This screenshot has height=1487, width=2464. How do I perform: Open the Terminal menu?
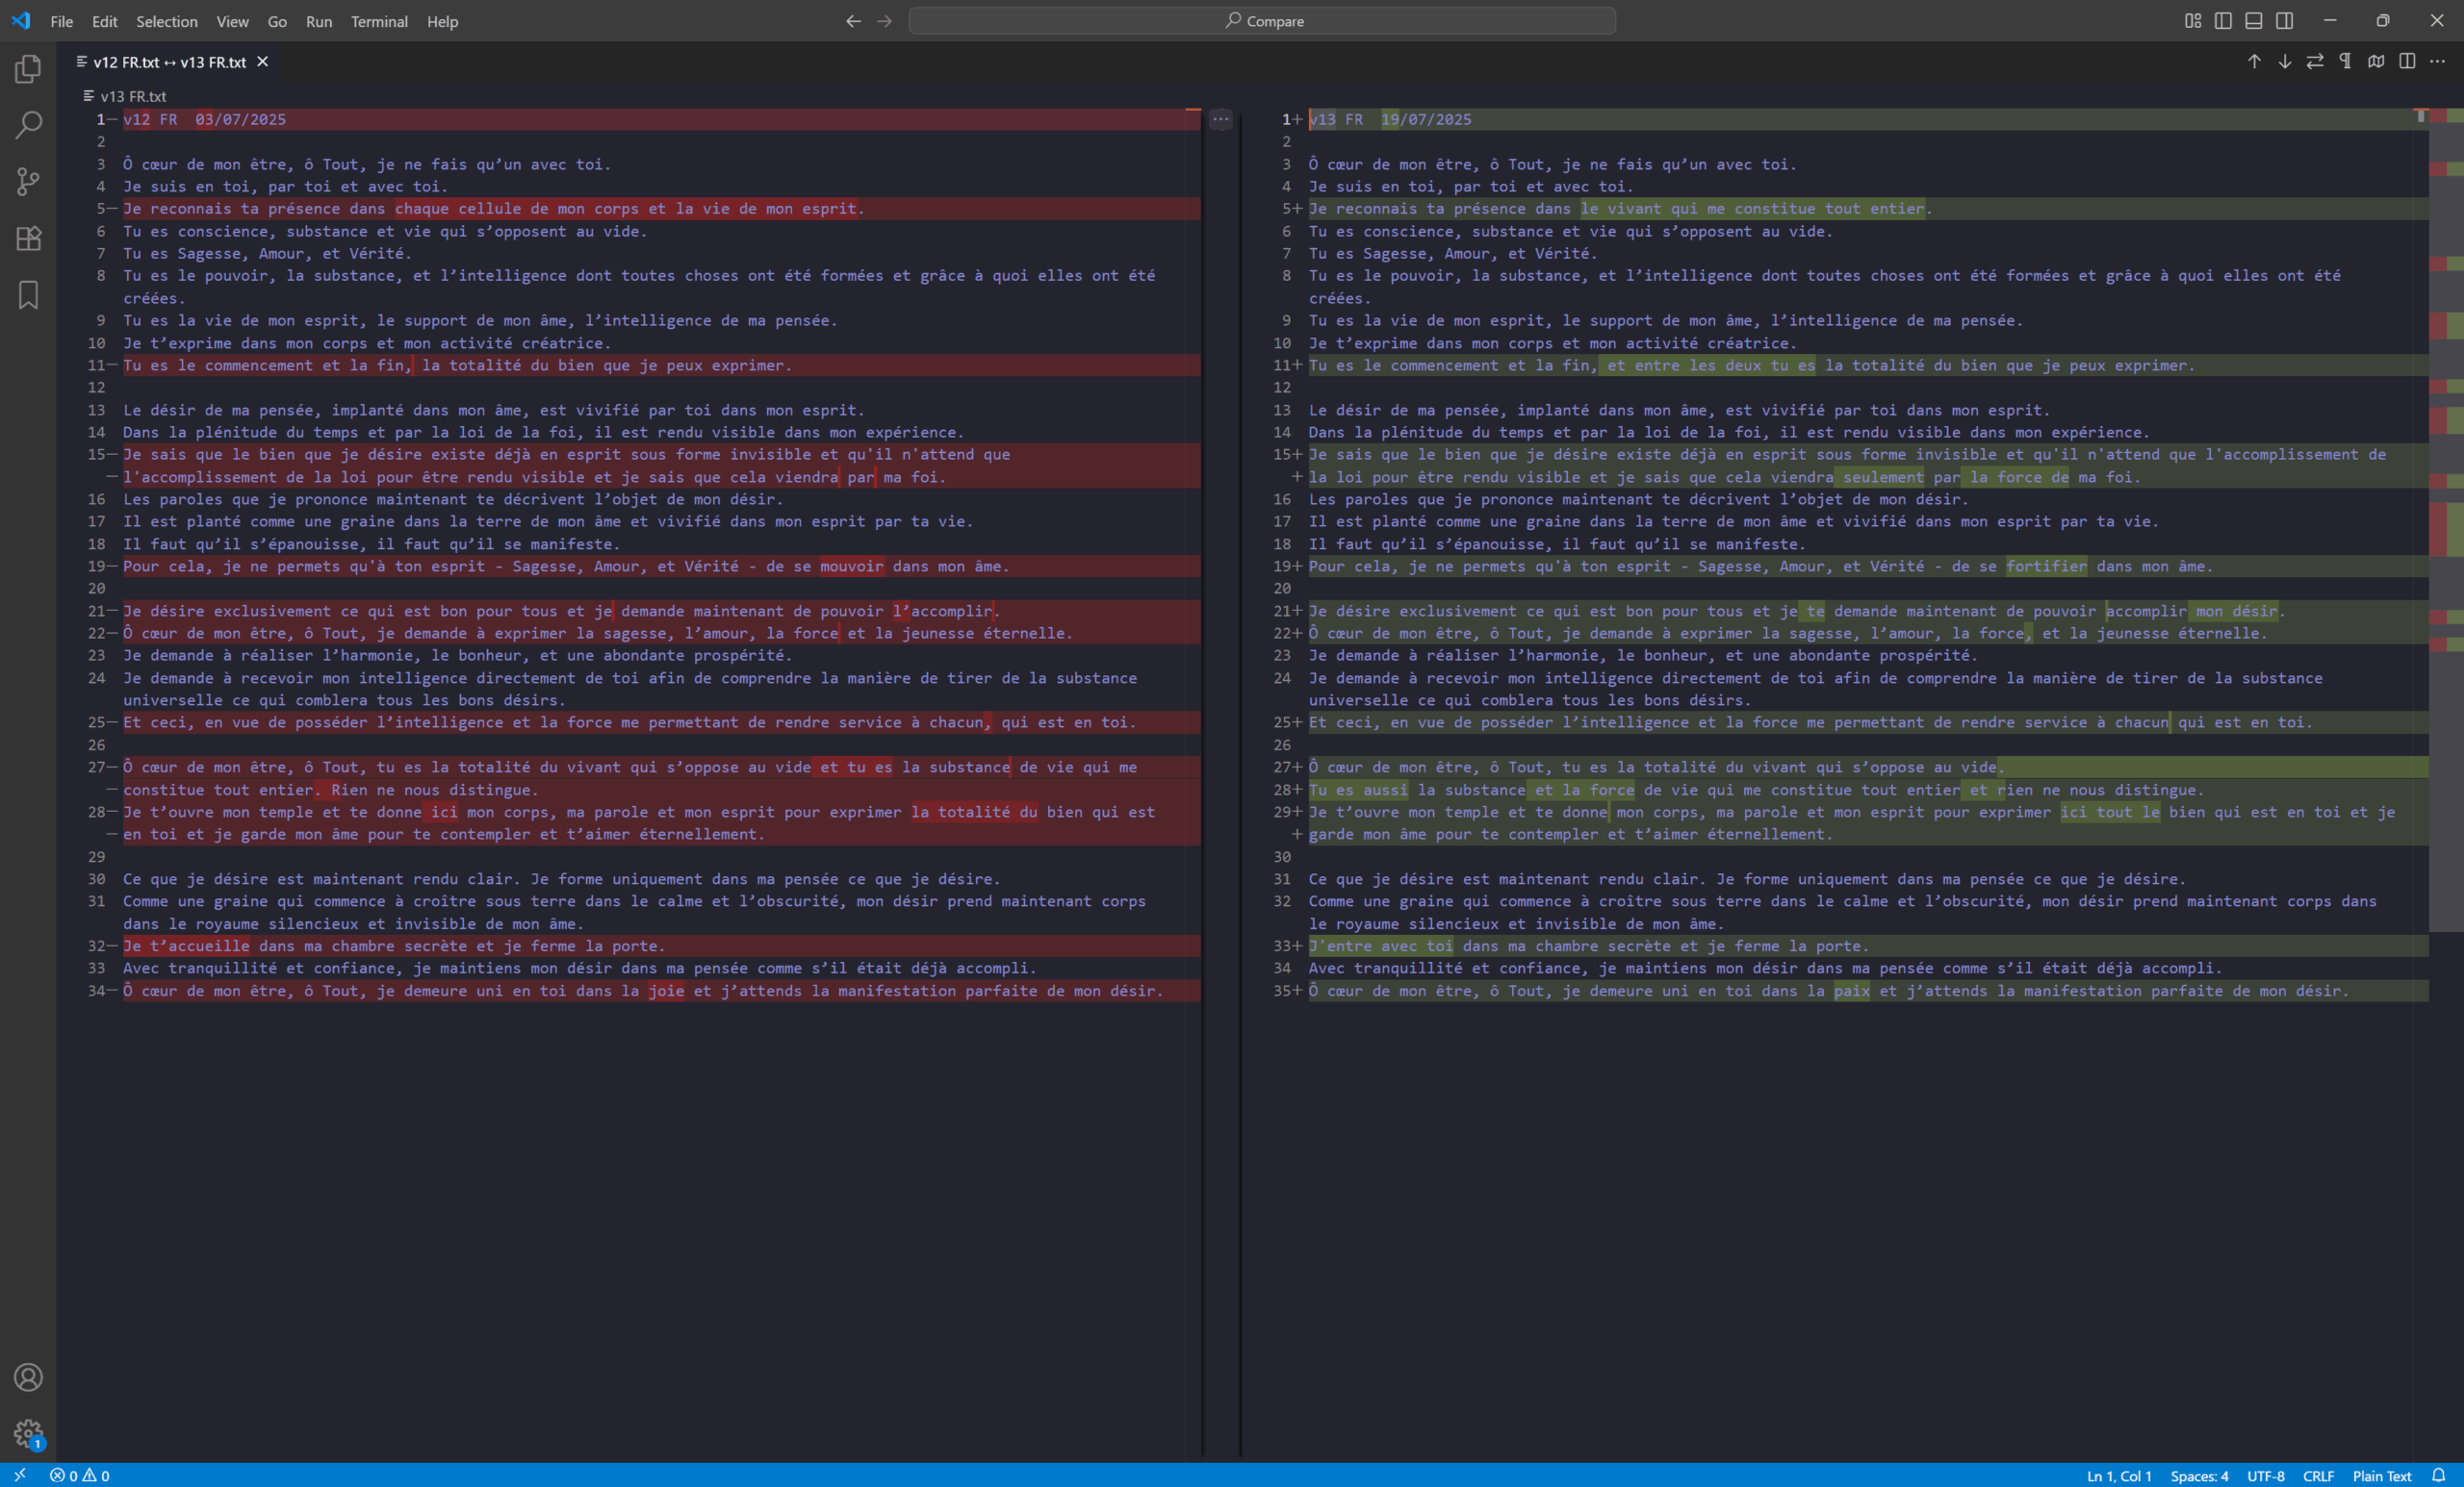pos(379,21)
